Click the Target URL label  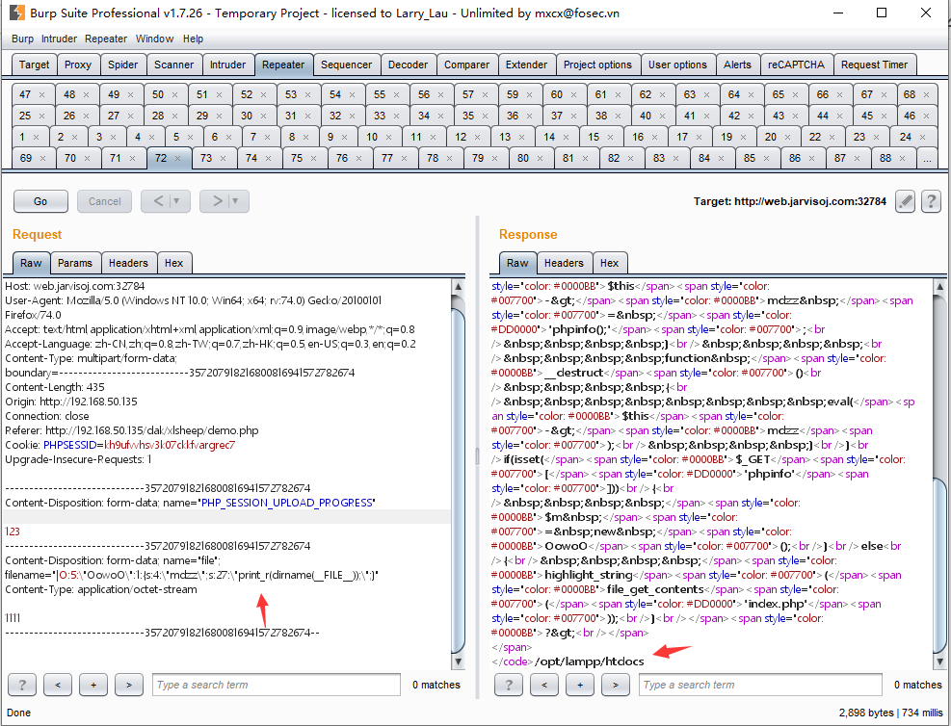pyautogui.click(x=790, y=201)
